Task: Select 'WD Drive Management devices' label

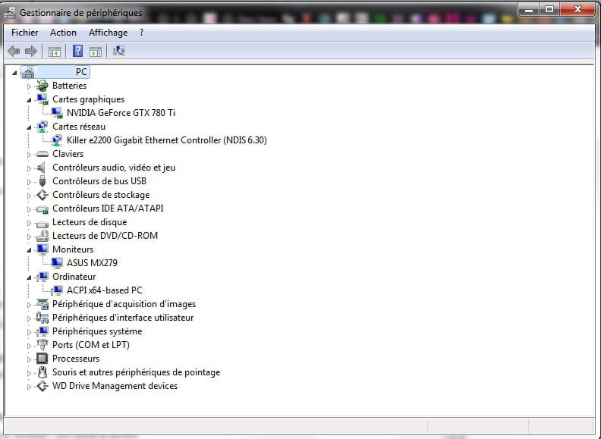Action: [115, 386]
